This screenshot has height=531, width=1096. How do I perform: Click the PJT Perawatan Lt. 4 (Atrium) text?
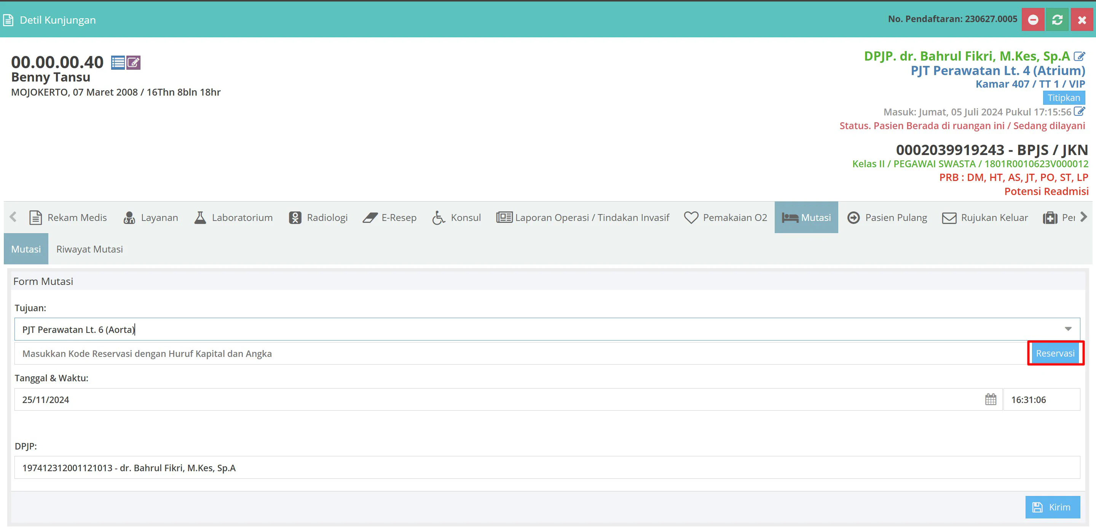point(998,71)
